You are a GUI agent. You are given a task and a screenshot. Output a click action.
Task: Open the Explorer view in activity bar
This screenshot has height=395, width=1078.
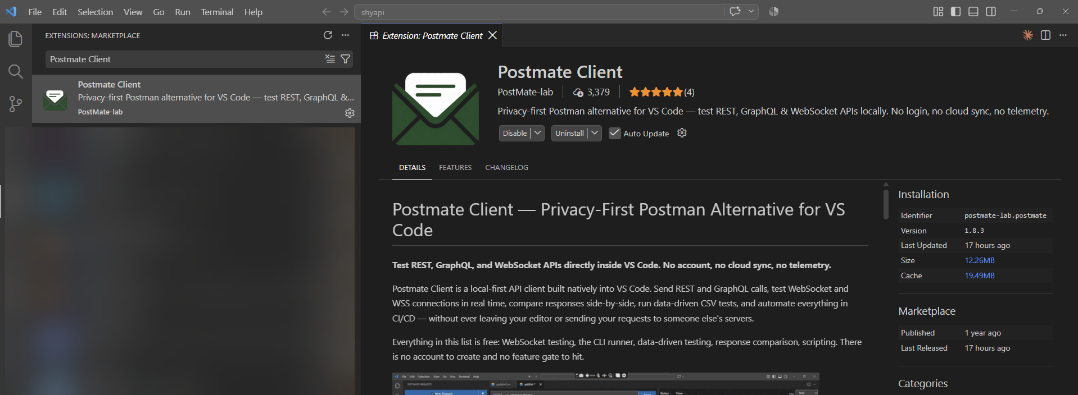coord(16,39)
